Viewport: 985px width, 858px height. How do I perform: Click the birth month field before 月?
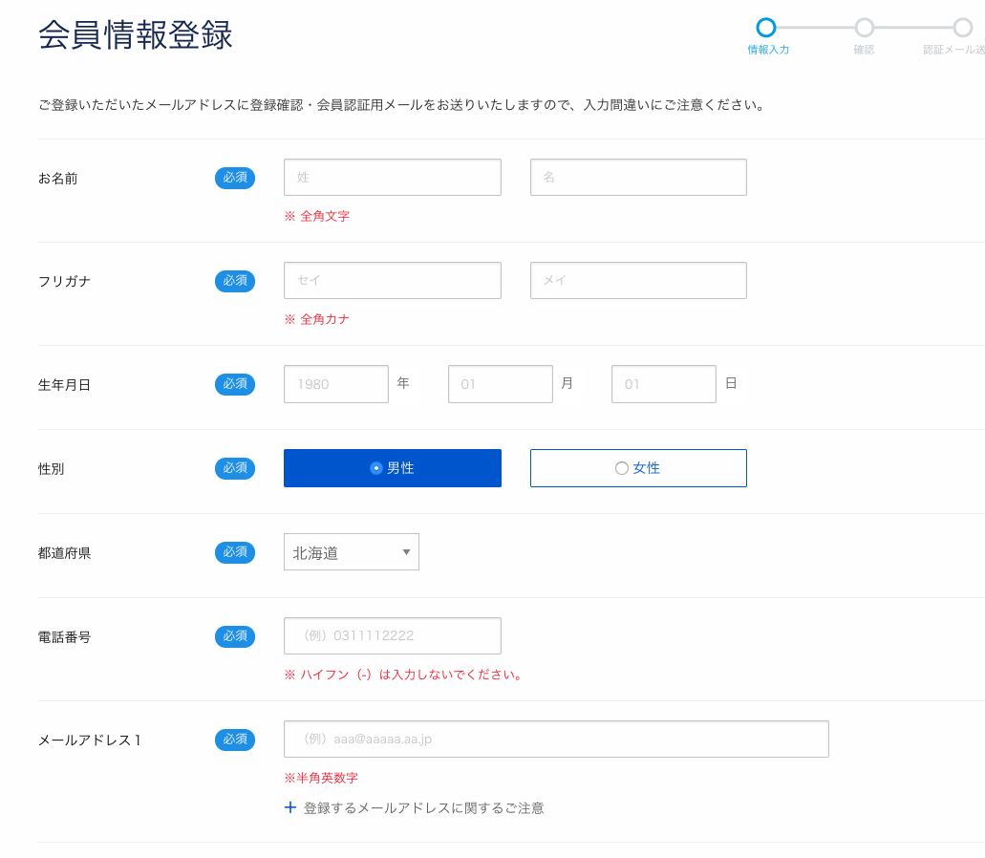tap(500, 384)
